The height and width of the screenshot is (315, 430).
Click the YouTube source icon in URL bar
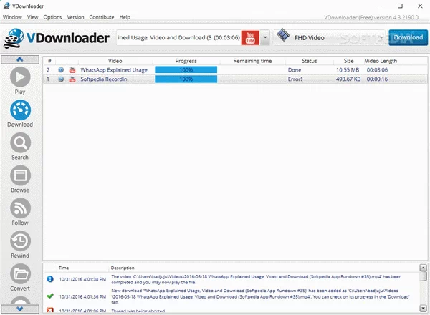[x=250, y=37]
